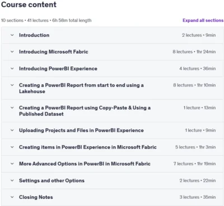Click the 2 lectures 22min label
Viewport: 224px width, 206px height.
click(x=198, y=180)
